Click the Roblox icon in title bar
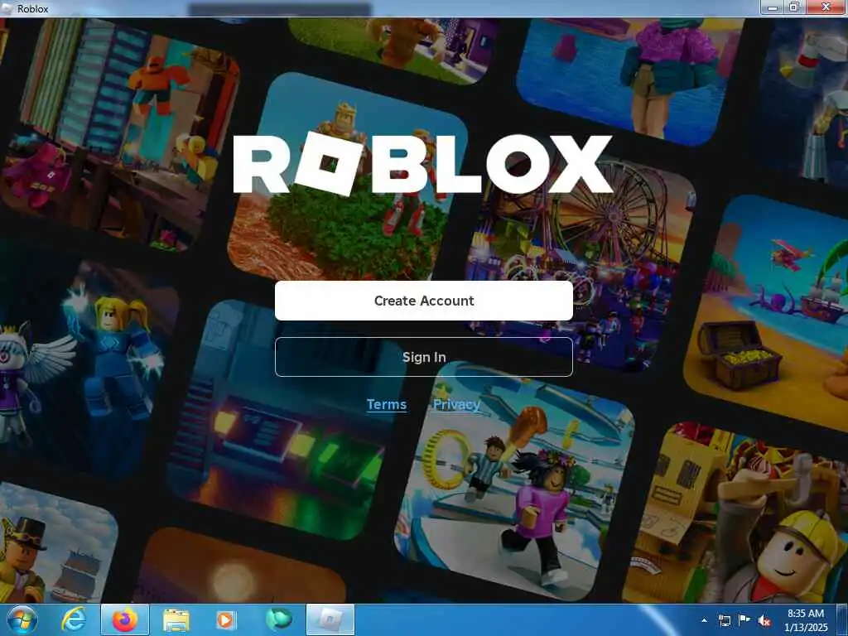848x636 pixels. point(7,8)
